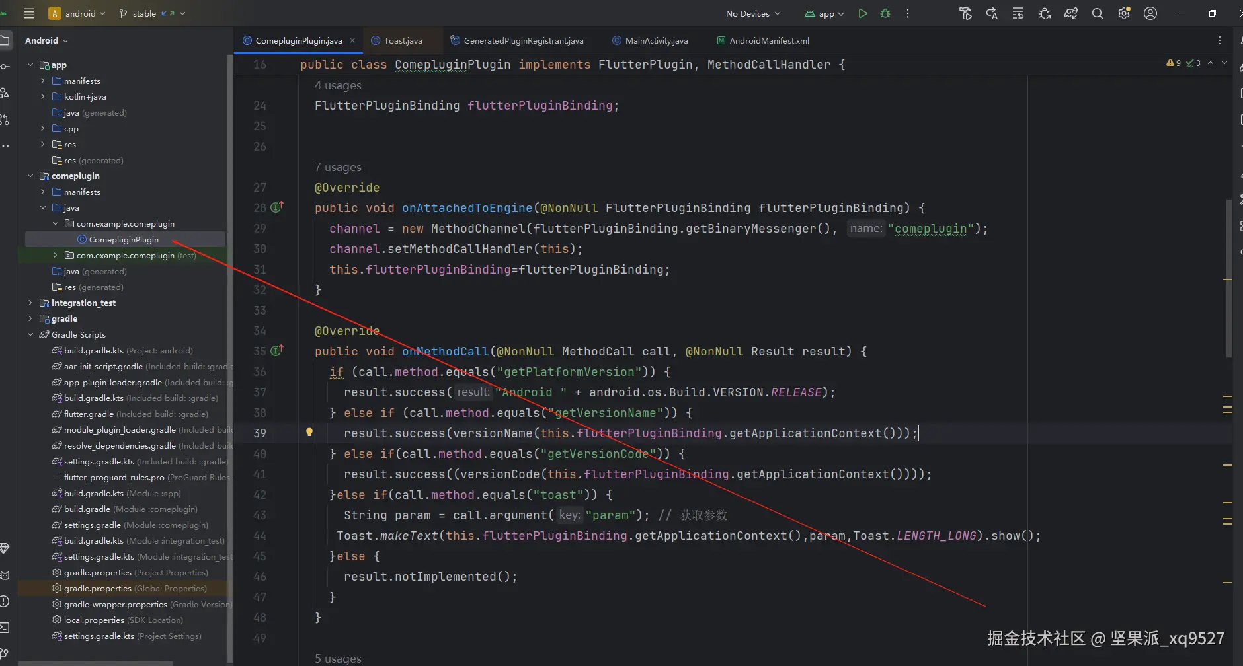Open the Terminal tool window
1243x666 pixels.
tap(5, 628)
